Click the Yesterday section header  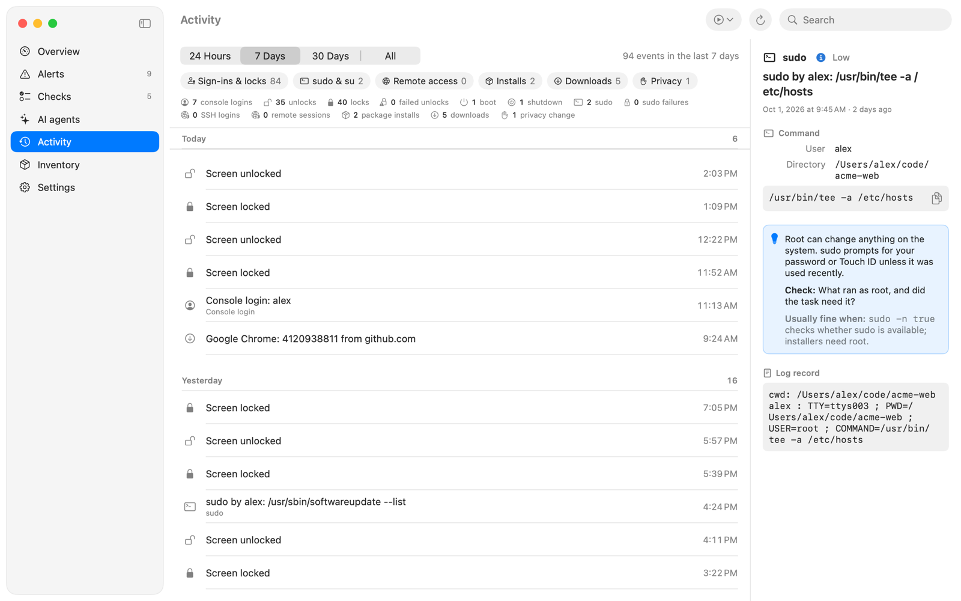click(x=459, y=380)
